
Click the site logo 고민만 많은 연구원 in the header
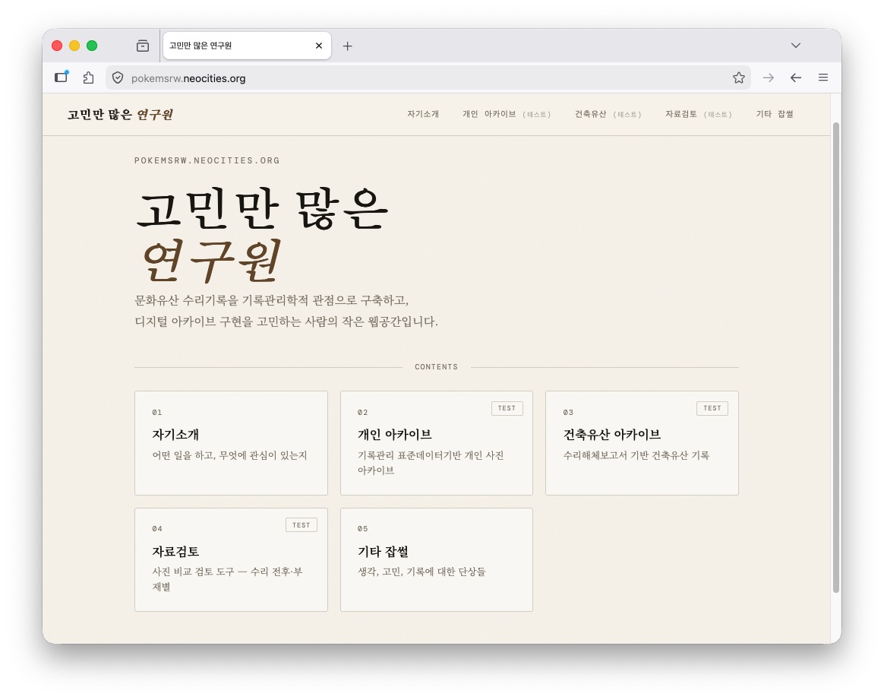tap(120, 115)
